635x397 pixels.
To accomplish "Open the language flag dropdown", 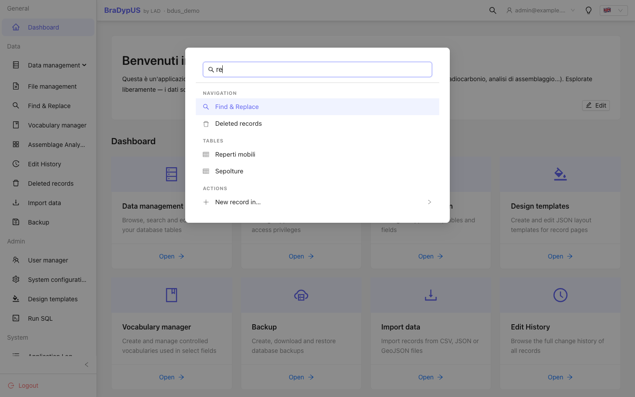I will [613, 10].
